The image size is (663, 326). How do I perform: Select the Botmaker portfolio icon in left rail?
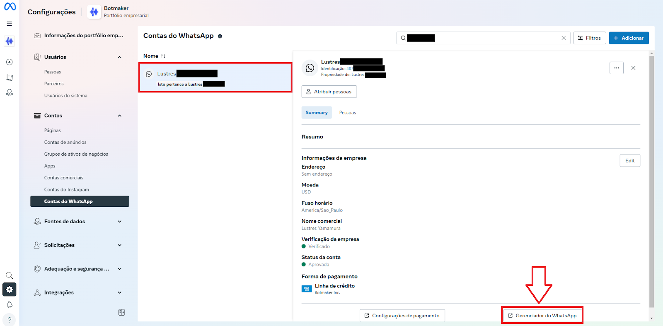tap(9, 41)
